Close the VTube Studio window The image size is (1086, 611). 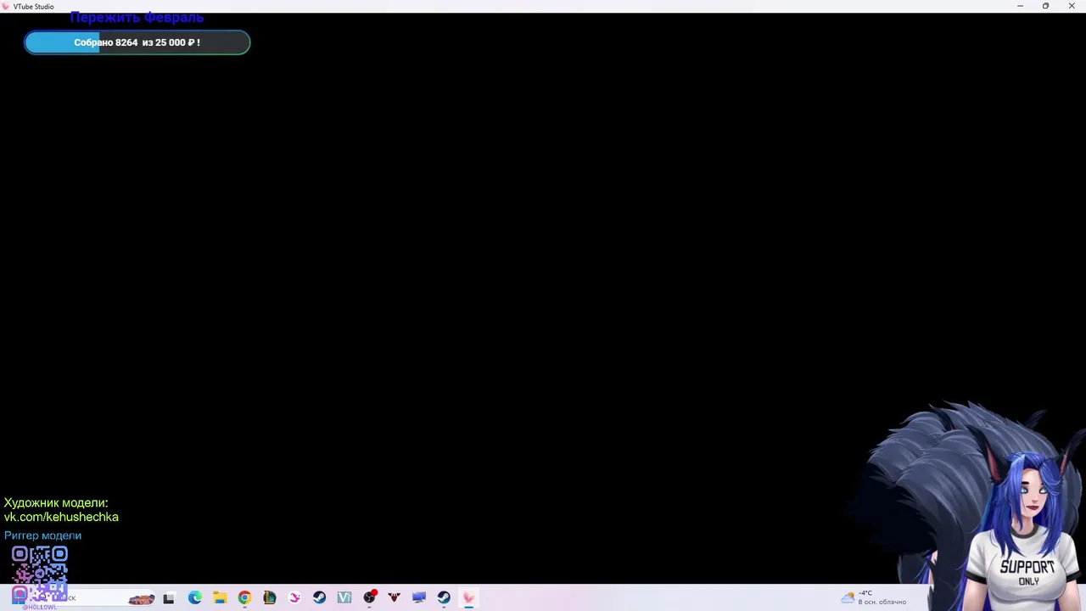point(1072,6)
